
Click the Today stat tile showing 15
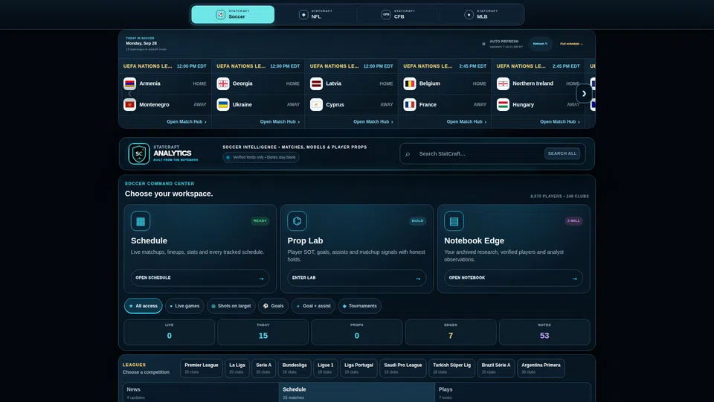click(263, 332)
